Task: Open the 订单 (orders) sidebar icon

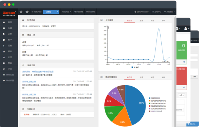Action: tap(4, 34)
